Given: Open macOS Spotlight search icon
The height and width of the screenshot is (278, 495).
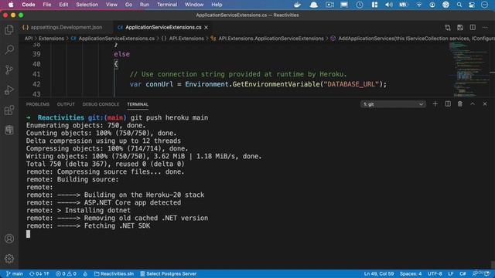Looking at the screenshot, I should coord(459,5).
